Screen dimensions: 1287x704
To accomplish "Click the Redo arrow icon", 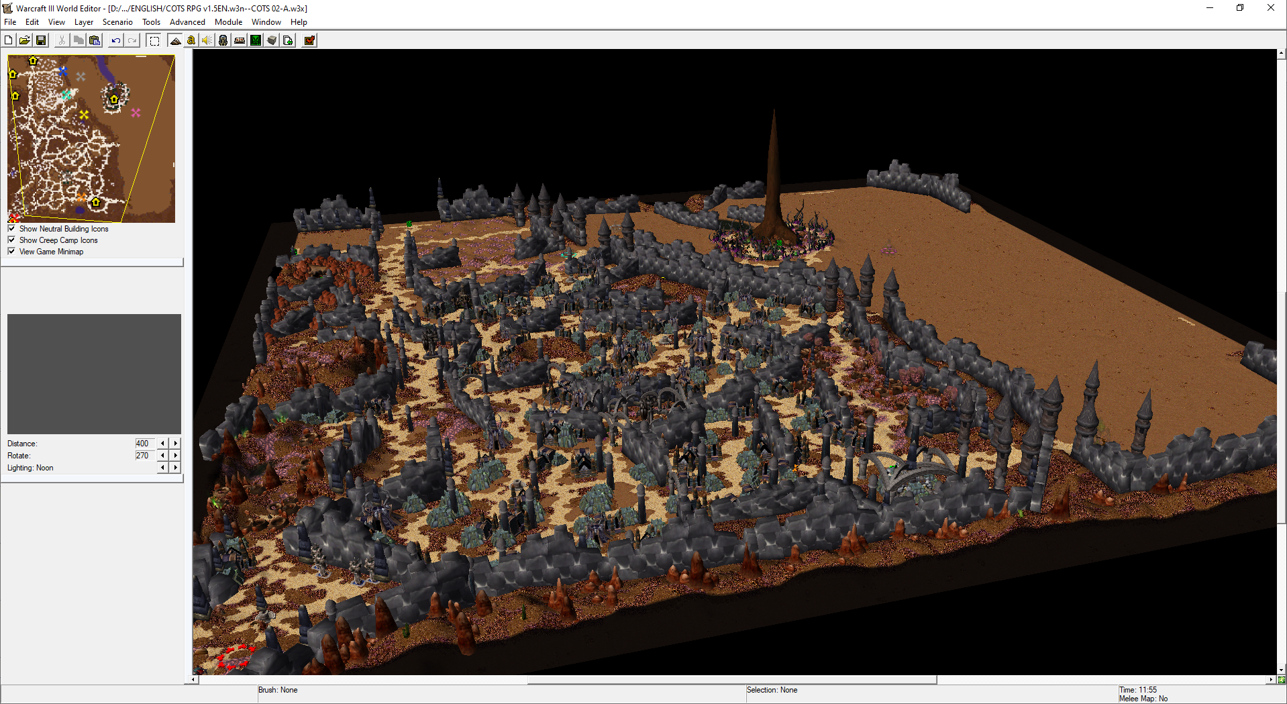I will coord(132,40).
